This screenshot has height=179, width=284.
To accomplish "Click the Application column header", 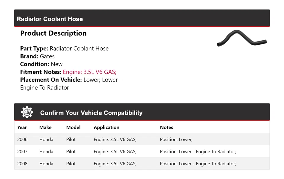I will 106,127.
